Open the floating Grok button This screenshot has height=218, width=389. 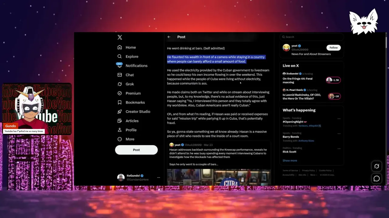pos(377,166)
